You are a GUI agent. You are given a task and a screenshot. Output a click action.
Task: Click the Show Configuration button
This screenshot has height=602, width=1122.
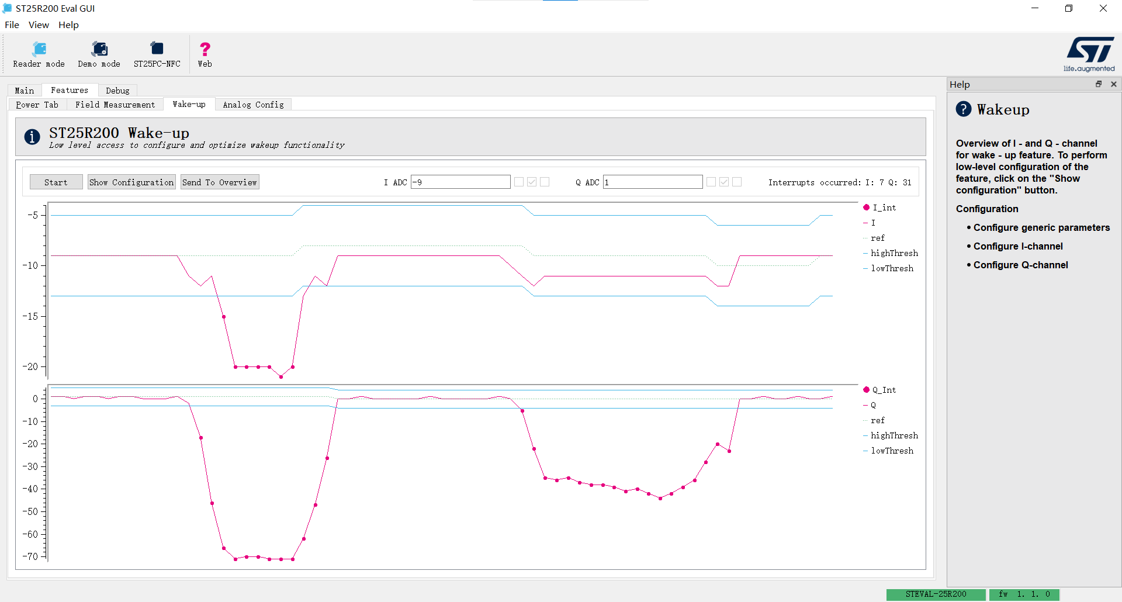131,182
